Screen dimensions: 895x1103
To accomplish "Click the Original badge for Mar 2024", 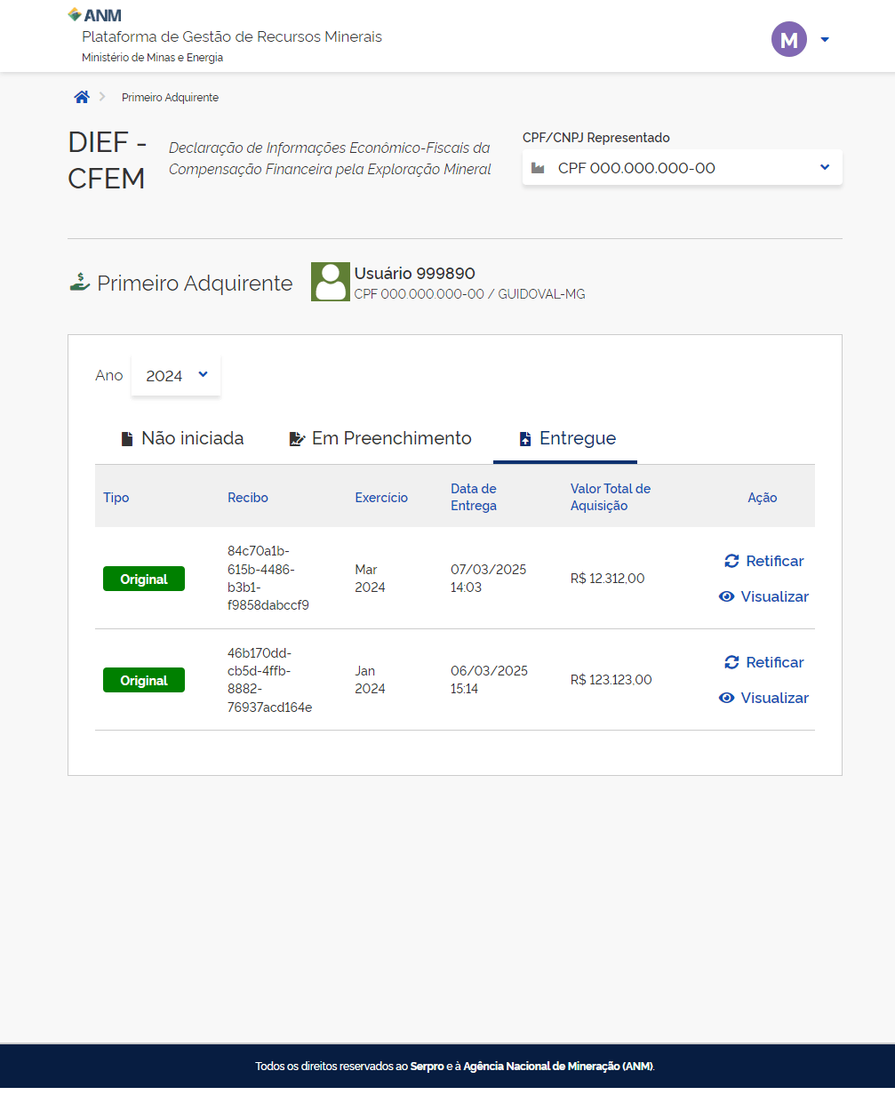I will tap(144, 579).
